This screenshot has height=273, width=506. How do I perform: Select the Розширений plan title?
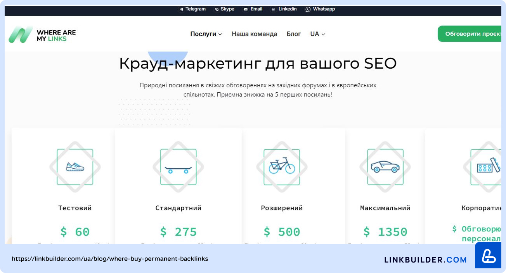[282, 208]
